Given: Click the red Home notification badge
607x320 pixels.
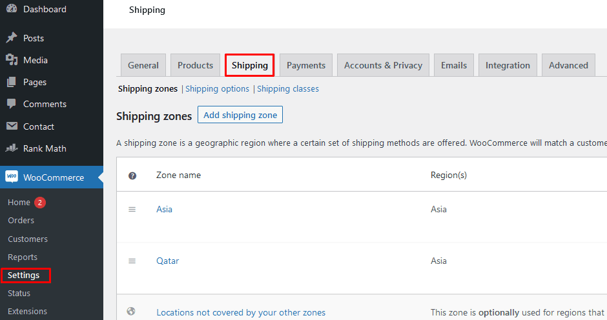Looking at the screenshot, I should pos(40,203).
